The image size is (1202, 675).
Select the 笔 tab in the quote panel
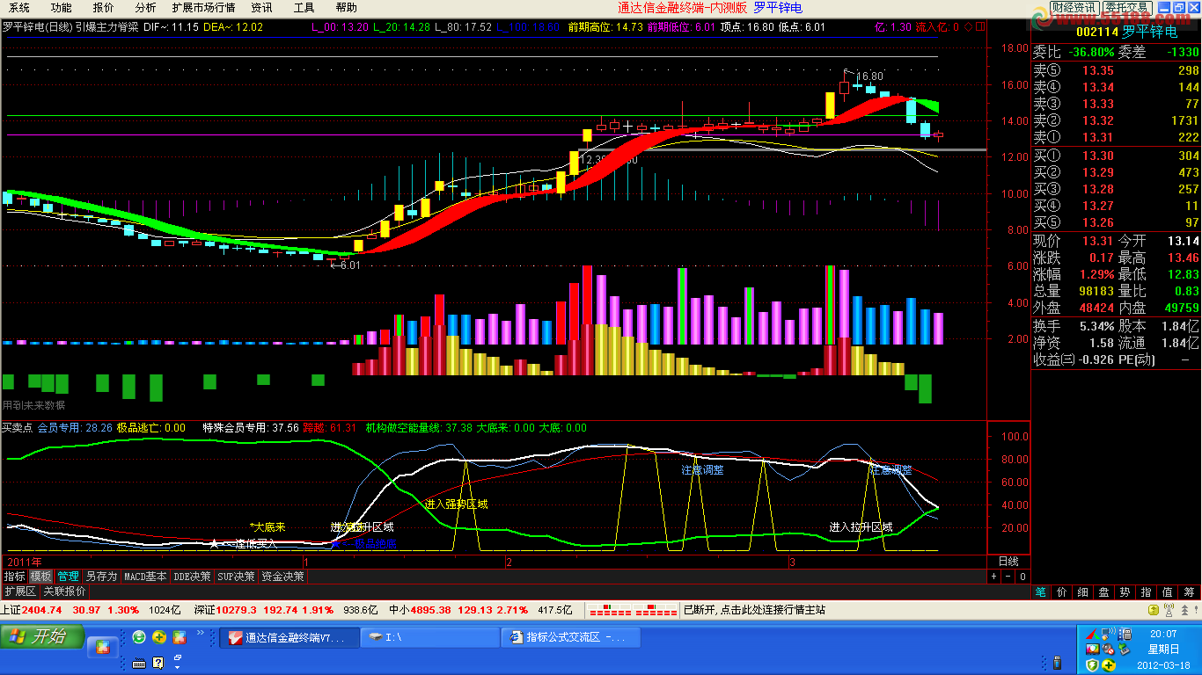[x=1041, y=592]
